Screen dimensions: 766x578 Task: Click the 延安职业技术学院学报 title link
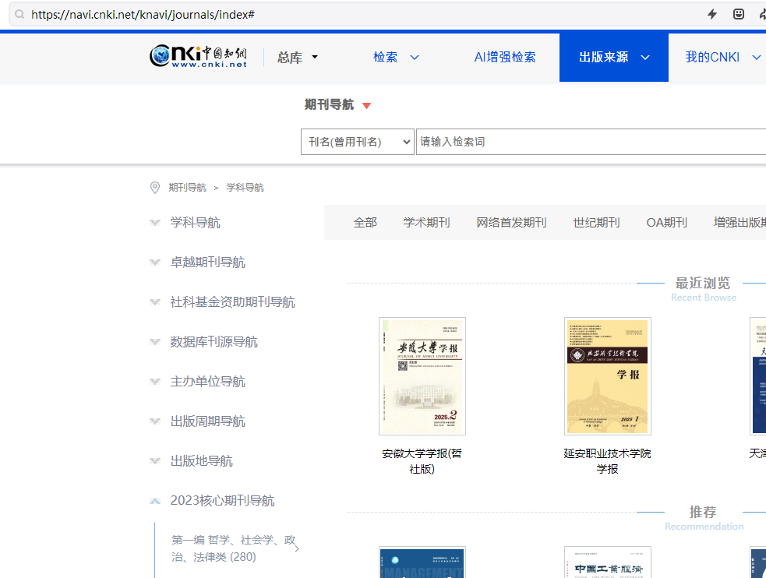click(607, 461)
